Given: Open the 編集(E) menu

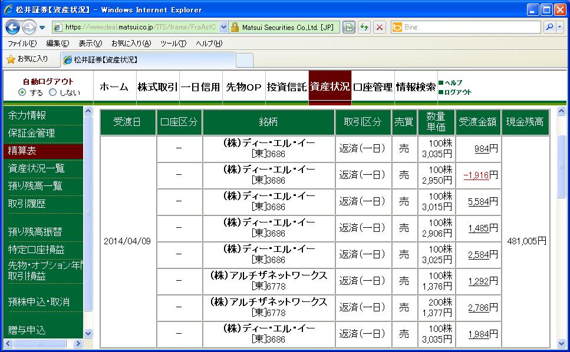Looking at the screenshot, I should [x=57, y=44].
